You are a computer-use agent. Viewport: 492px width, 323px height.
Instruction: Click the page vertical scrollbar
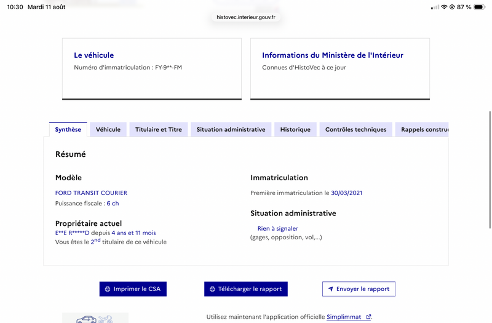[490, 170]
